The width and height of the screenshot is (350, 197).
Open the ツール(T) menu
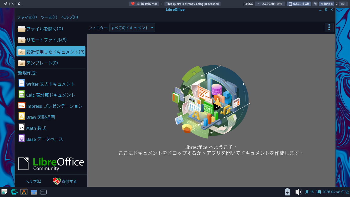pyautogui.click(x=49, y=17)
